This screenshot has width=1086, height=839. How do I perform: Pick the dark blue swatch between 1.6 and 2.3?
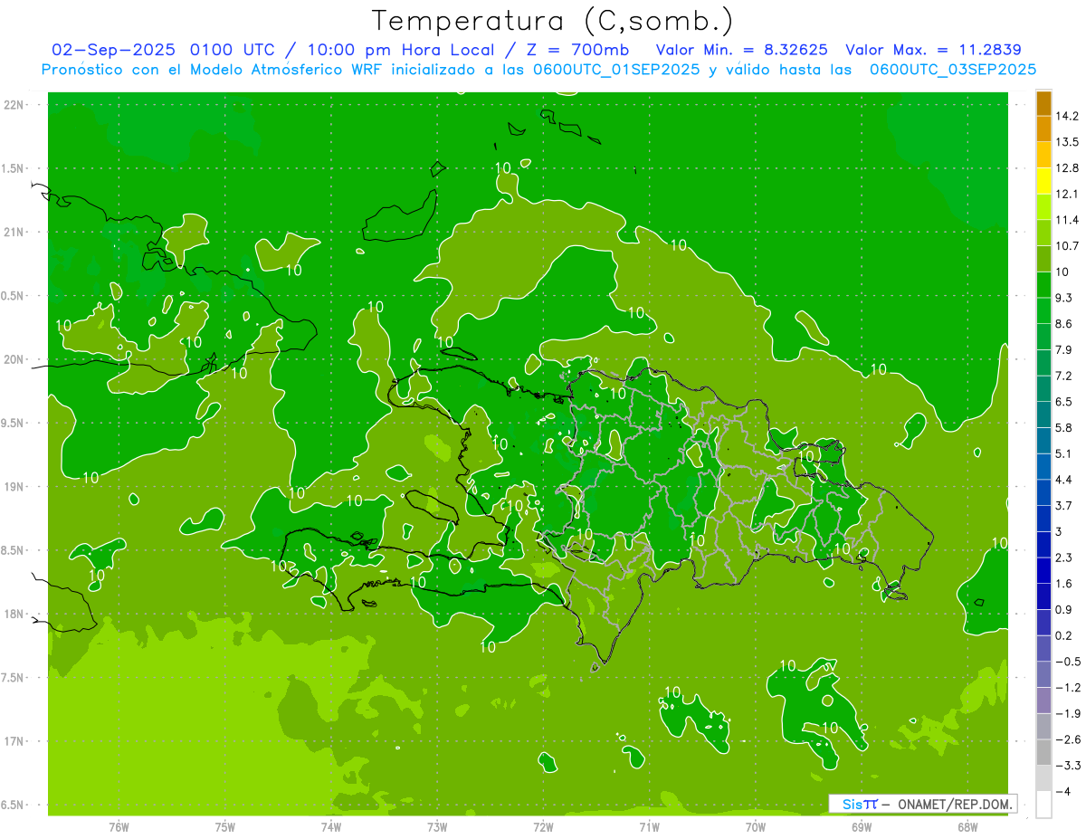pos(1043,570)
